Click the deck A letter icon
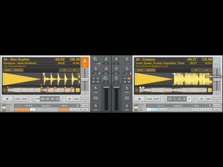This screenshot has height=167, width=223. (x=85, y=61)
